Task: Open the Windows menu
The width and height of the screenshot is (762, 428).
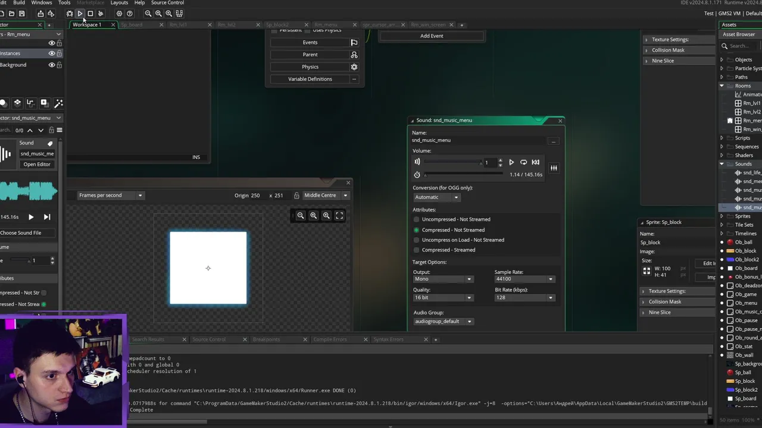Action: pyautogui.click(x=41, y=3)
